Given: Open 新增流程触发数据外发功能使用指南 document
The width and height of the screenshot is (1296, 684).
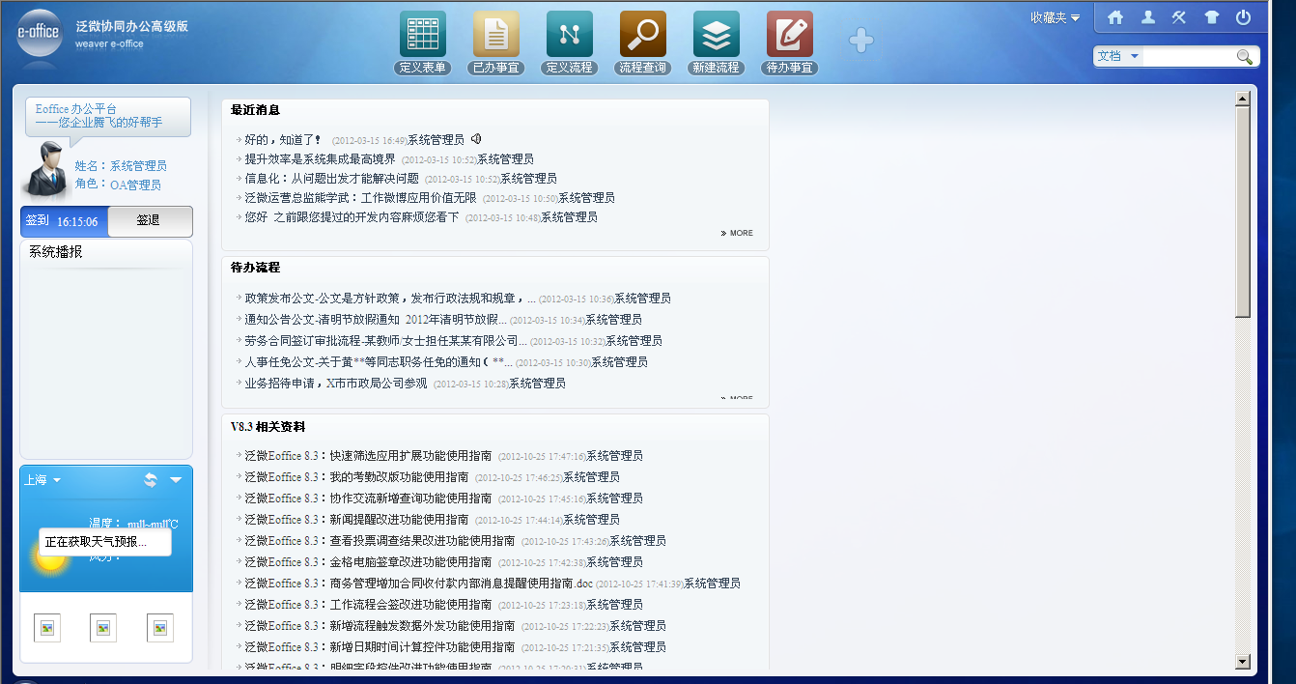Looking at the screenshot, I should [380, 626].
